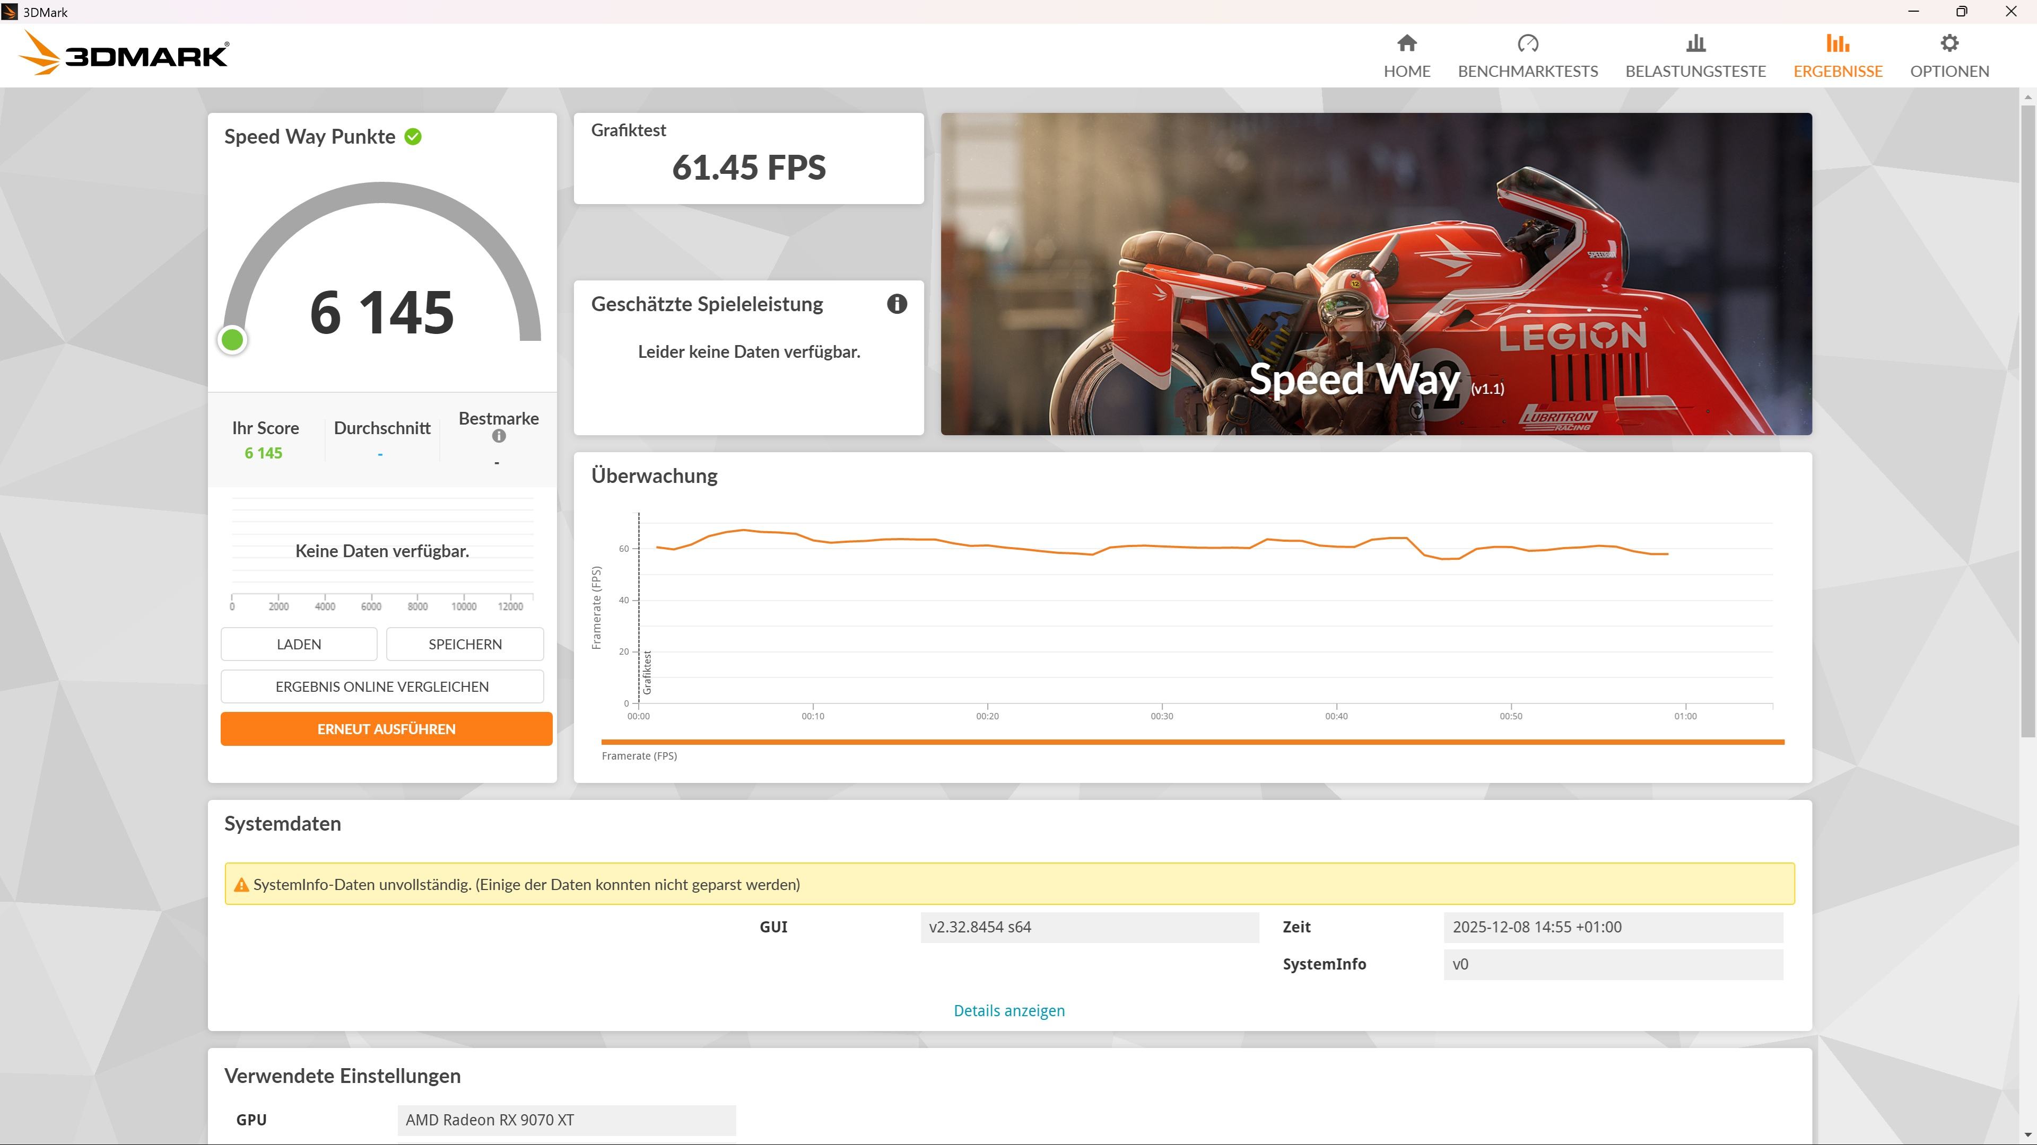Click the green validation checkmark beside Speed Way Punkte
This screenshot has width=2037, height=1145.
tap(413, 137)
